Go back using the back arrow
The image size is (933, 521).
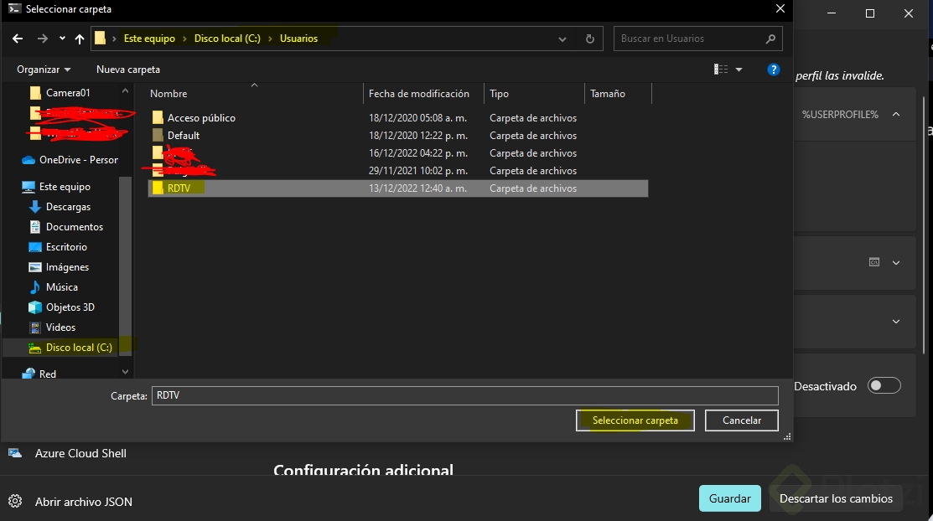(x=18, y=39)
